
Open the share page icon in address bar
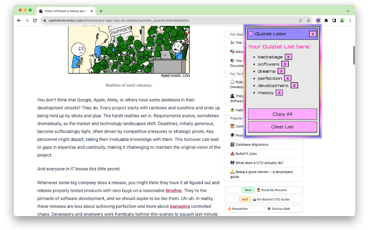301,20
